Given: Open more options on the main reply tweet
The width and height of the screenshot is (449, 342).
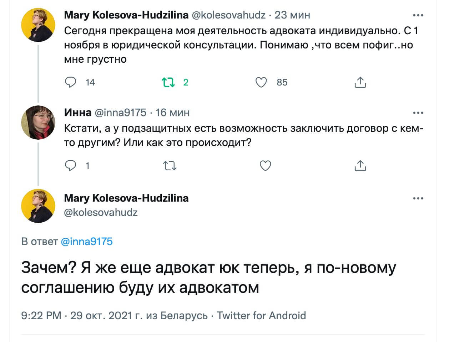Looking at the screenshot, I should (x=418, y=198).
